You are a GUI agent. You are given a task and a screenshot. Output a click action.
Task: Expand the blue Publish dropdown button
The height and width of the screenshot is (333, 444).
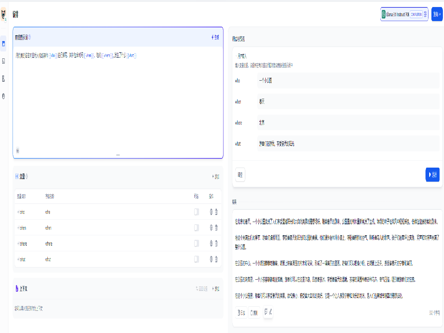click(437, 14)
